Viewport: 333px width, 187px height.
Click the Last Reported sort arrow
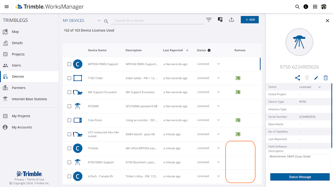pos(187,50)
